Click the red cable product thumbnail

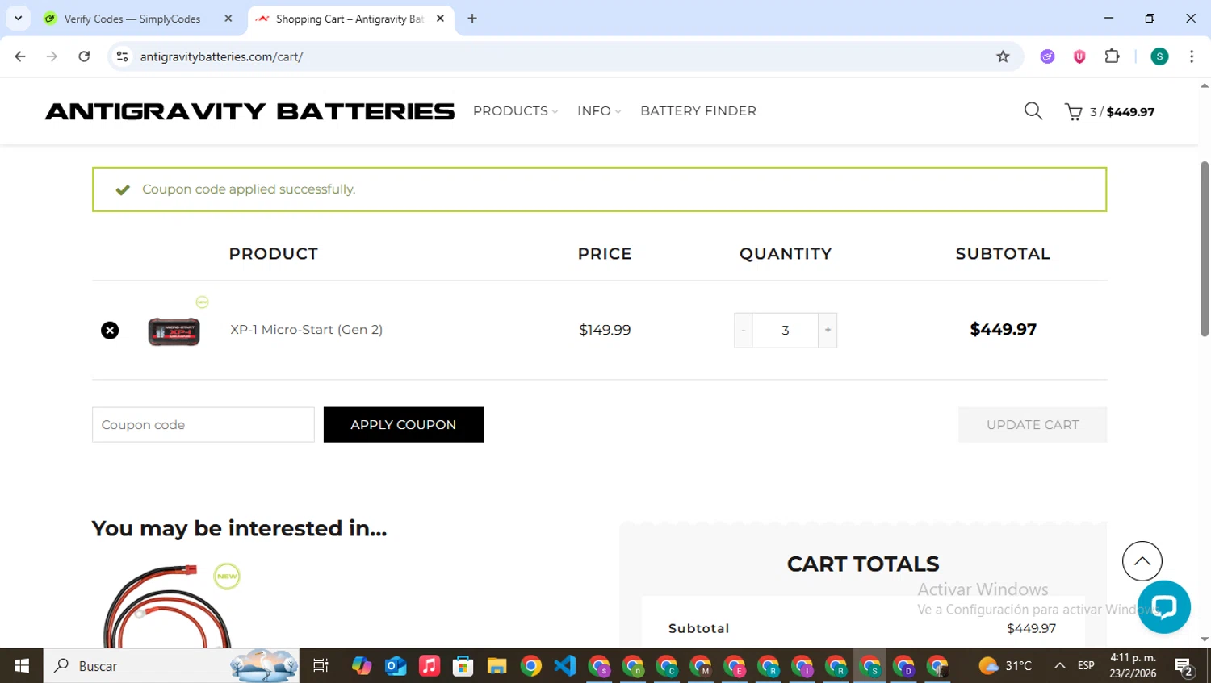point(168,606)
